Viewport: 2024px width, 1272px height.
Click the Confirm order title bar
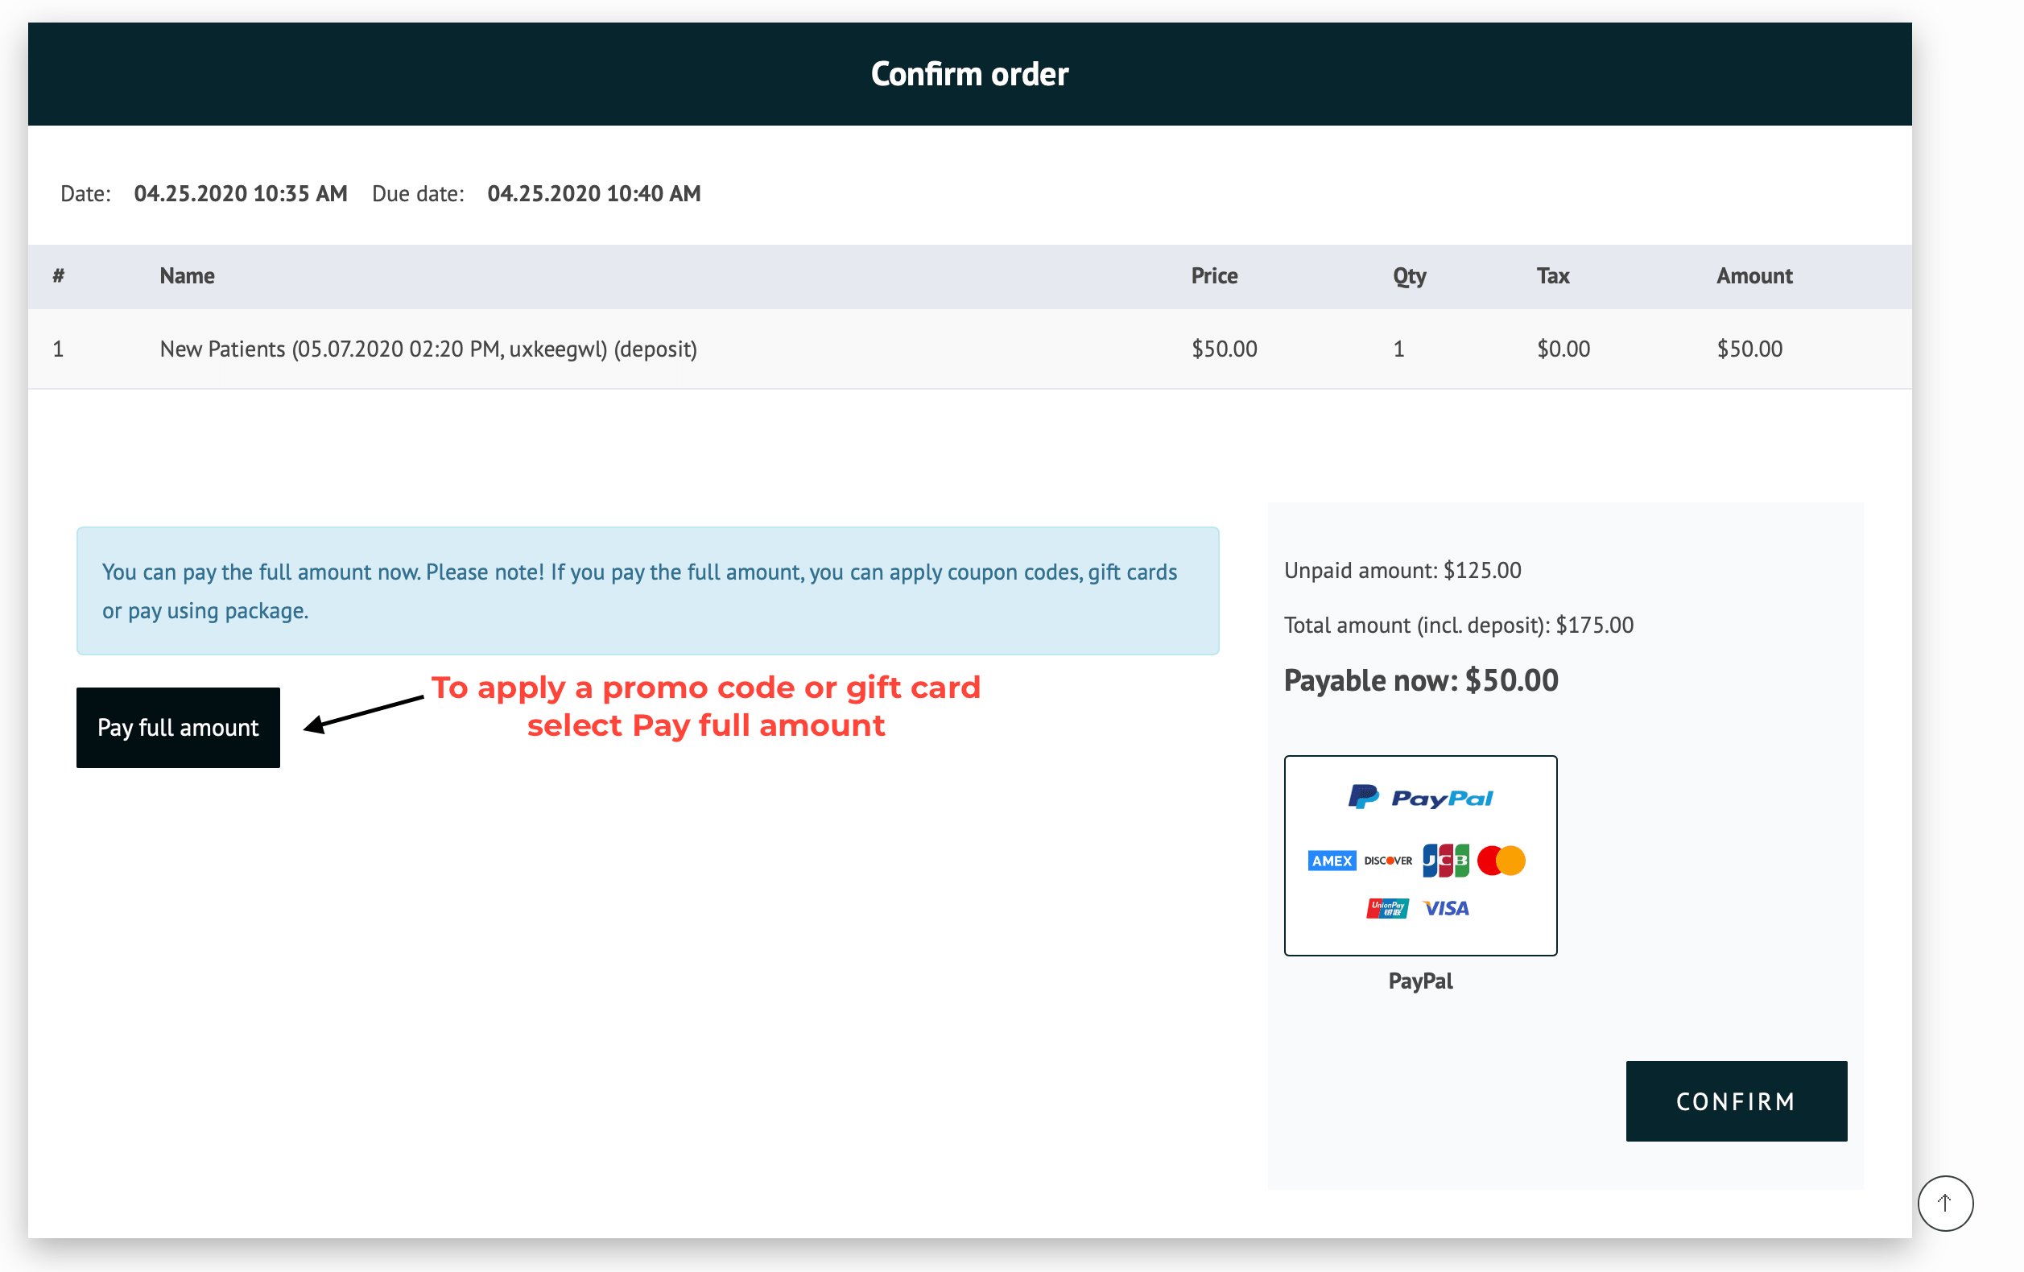(970, 74)
